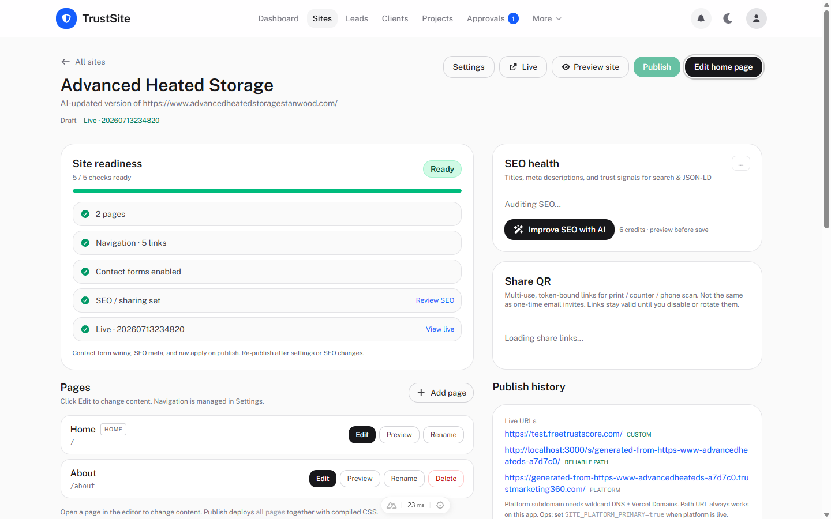Click the scrollbar down arrow
831x519 pixels.
(826, 514)
